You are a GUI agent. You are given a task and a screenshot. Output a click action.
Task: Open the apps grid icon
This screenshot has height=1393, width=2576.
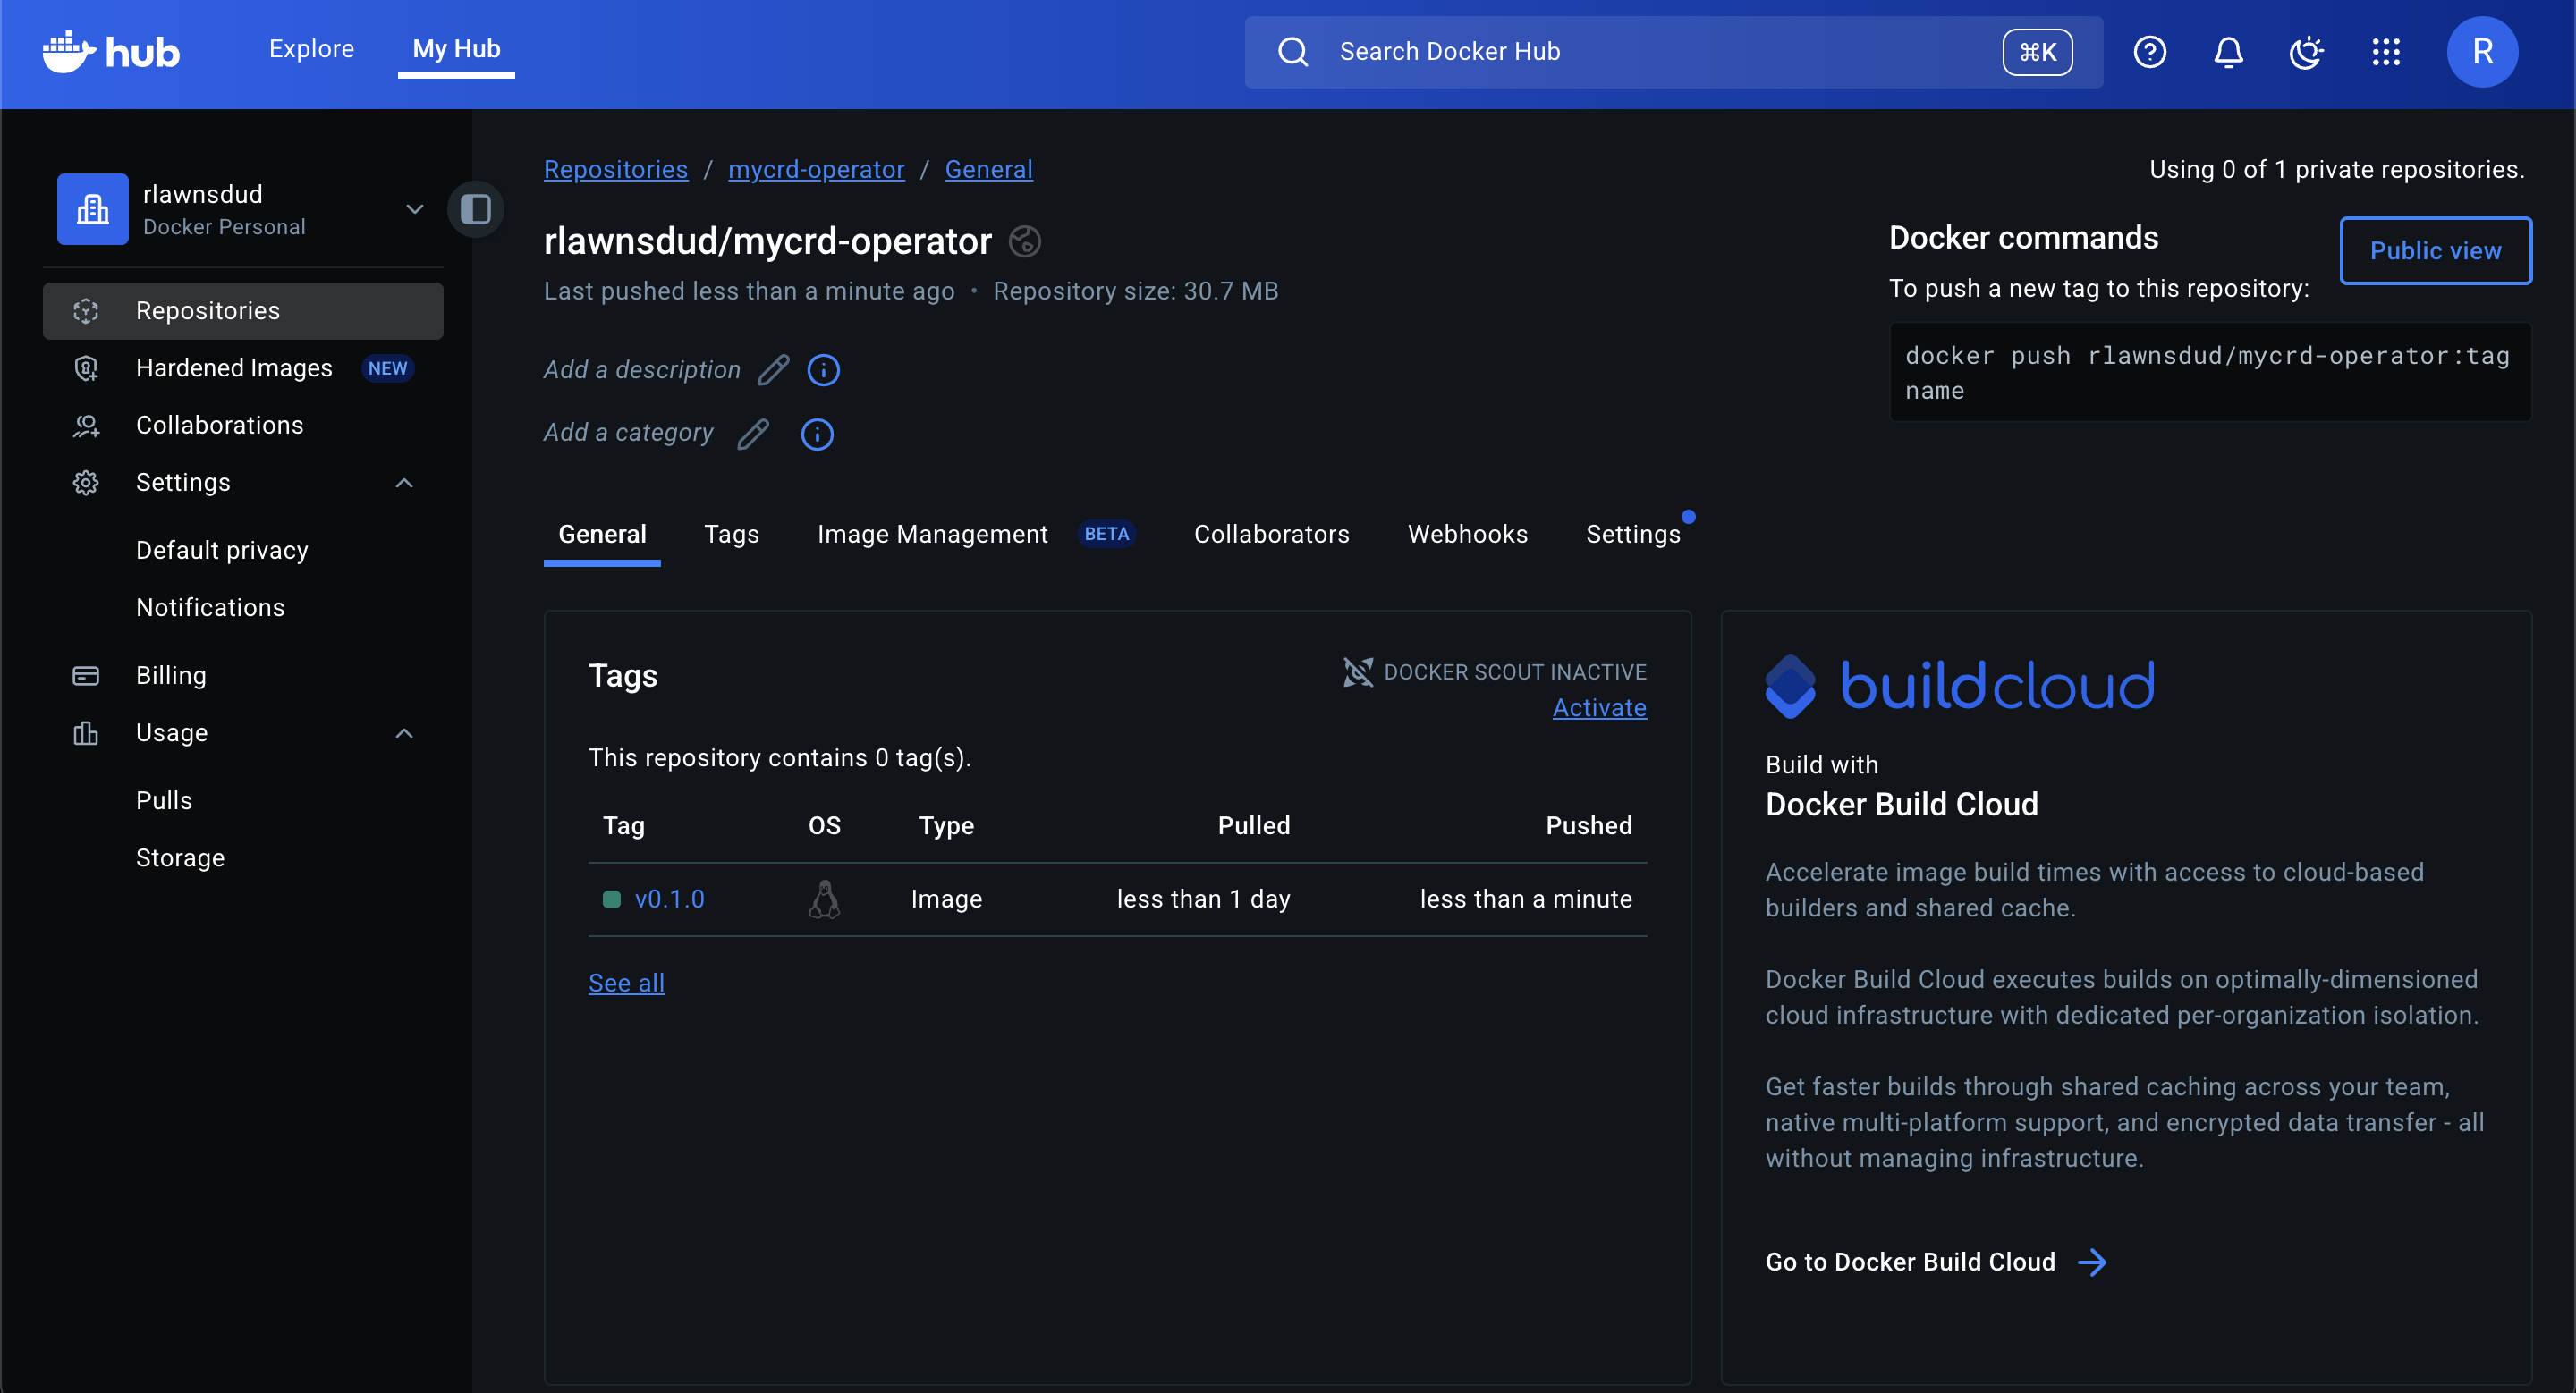click(2386, 52)
